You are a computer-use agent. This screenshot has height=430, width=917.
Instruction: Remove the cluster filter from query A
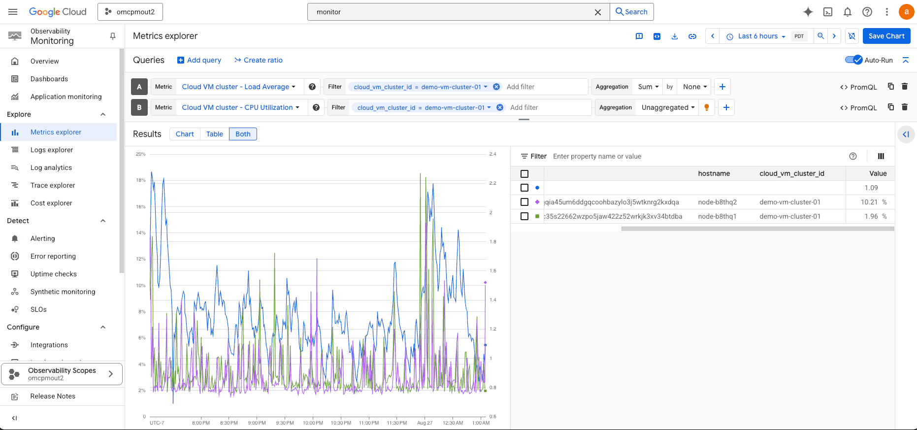(496, 87)
